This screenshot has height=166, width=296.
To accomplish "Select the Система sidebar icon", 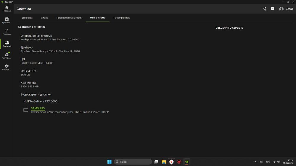I will pos(7,44).
